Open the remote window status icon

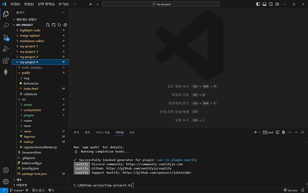coord(4,190)
